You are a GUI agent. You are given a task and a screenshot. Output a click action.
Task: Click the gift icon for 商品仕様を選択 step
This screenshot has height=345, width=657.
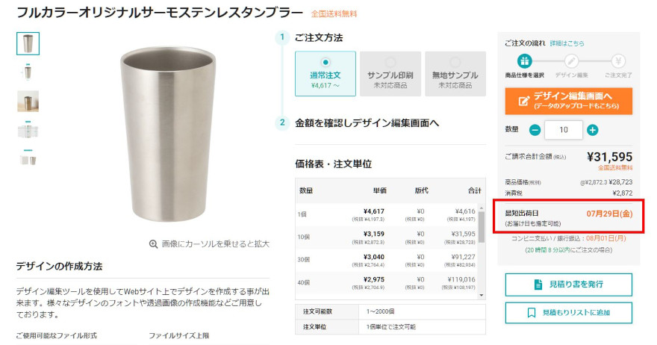[x=524, y=61]
